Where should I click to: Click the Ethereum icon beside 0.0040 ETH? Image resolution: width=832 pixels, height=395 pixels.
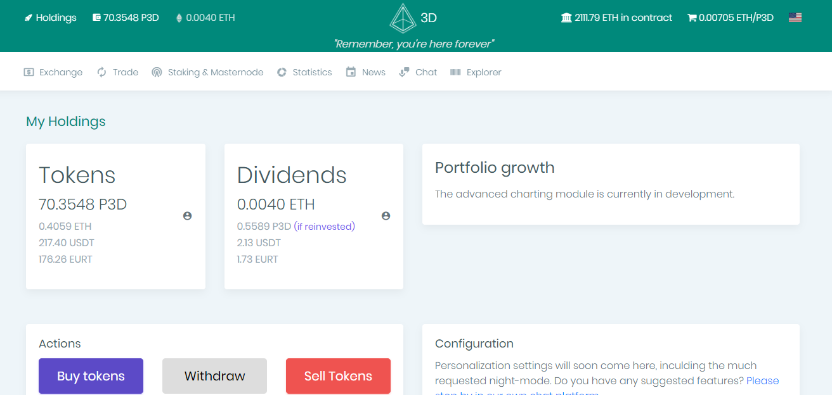(179, 18)
